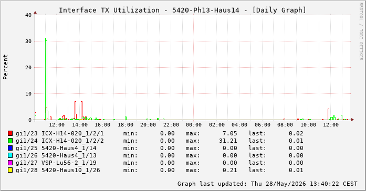Screen dimensions: 366x191
Task: Click the 22:00 x-axis time label
Action: pyautogui.click(x=171, y=125)
